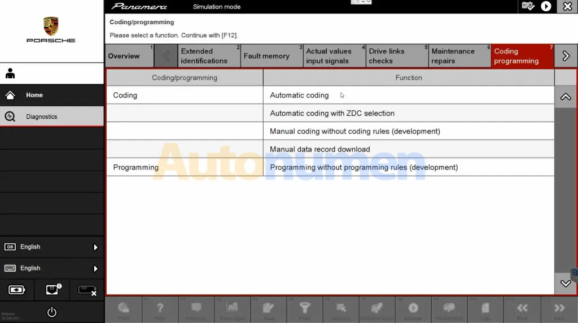Go to Home in the sidebar
Viewport: 578px width, 323px height.
51,95
